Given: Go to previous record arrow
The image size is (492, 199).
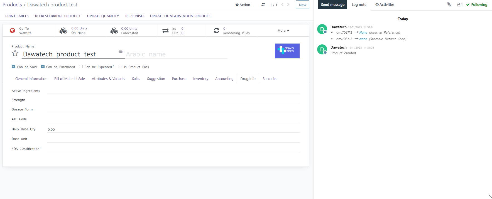Looking at the screenshot, I should pos(282,5).
